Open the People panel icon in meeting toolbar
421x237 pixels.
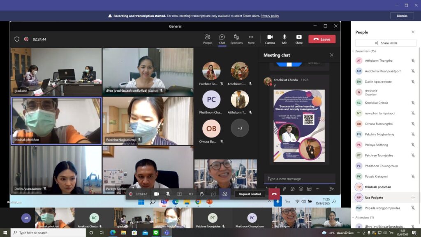click(207, 39)
